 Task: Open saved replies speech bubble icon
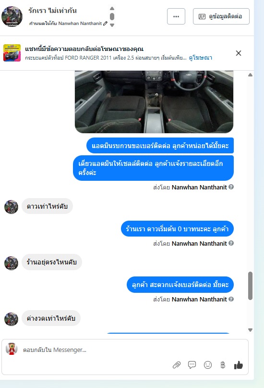click(x=192, y=365)
